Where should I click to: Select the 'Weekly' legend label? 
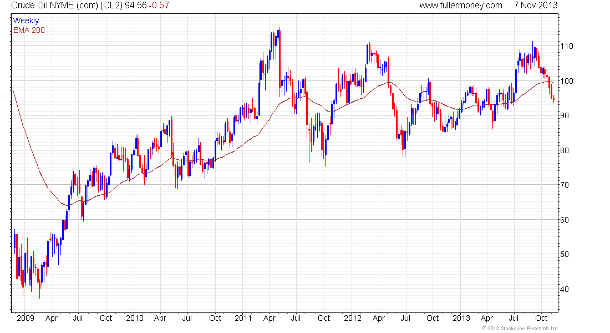26,21
